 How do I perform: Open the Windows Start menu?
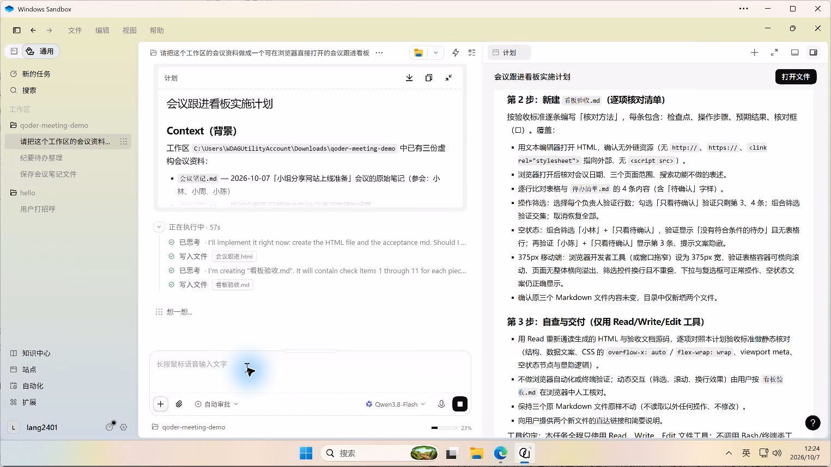(x=306, y=453)
